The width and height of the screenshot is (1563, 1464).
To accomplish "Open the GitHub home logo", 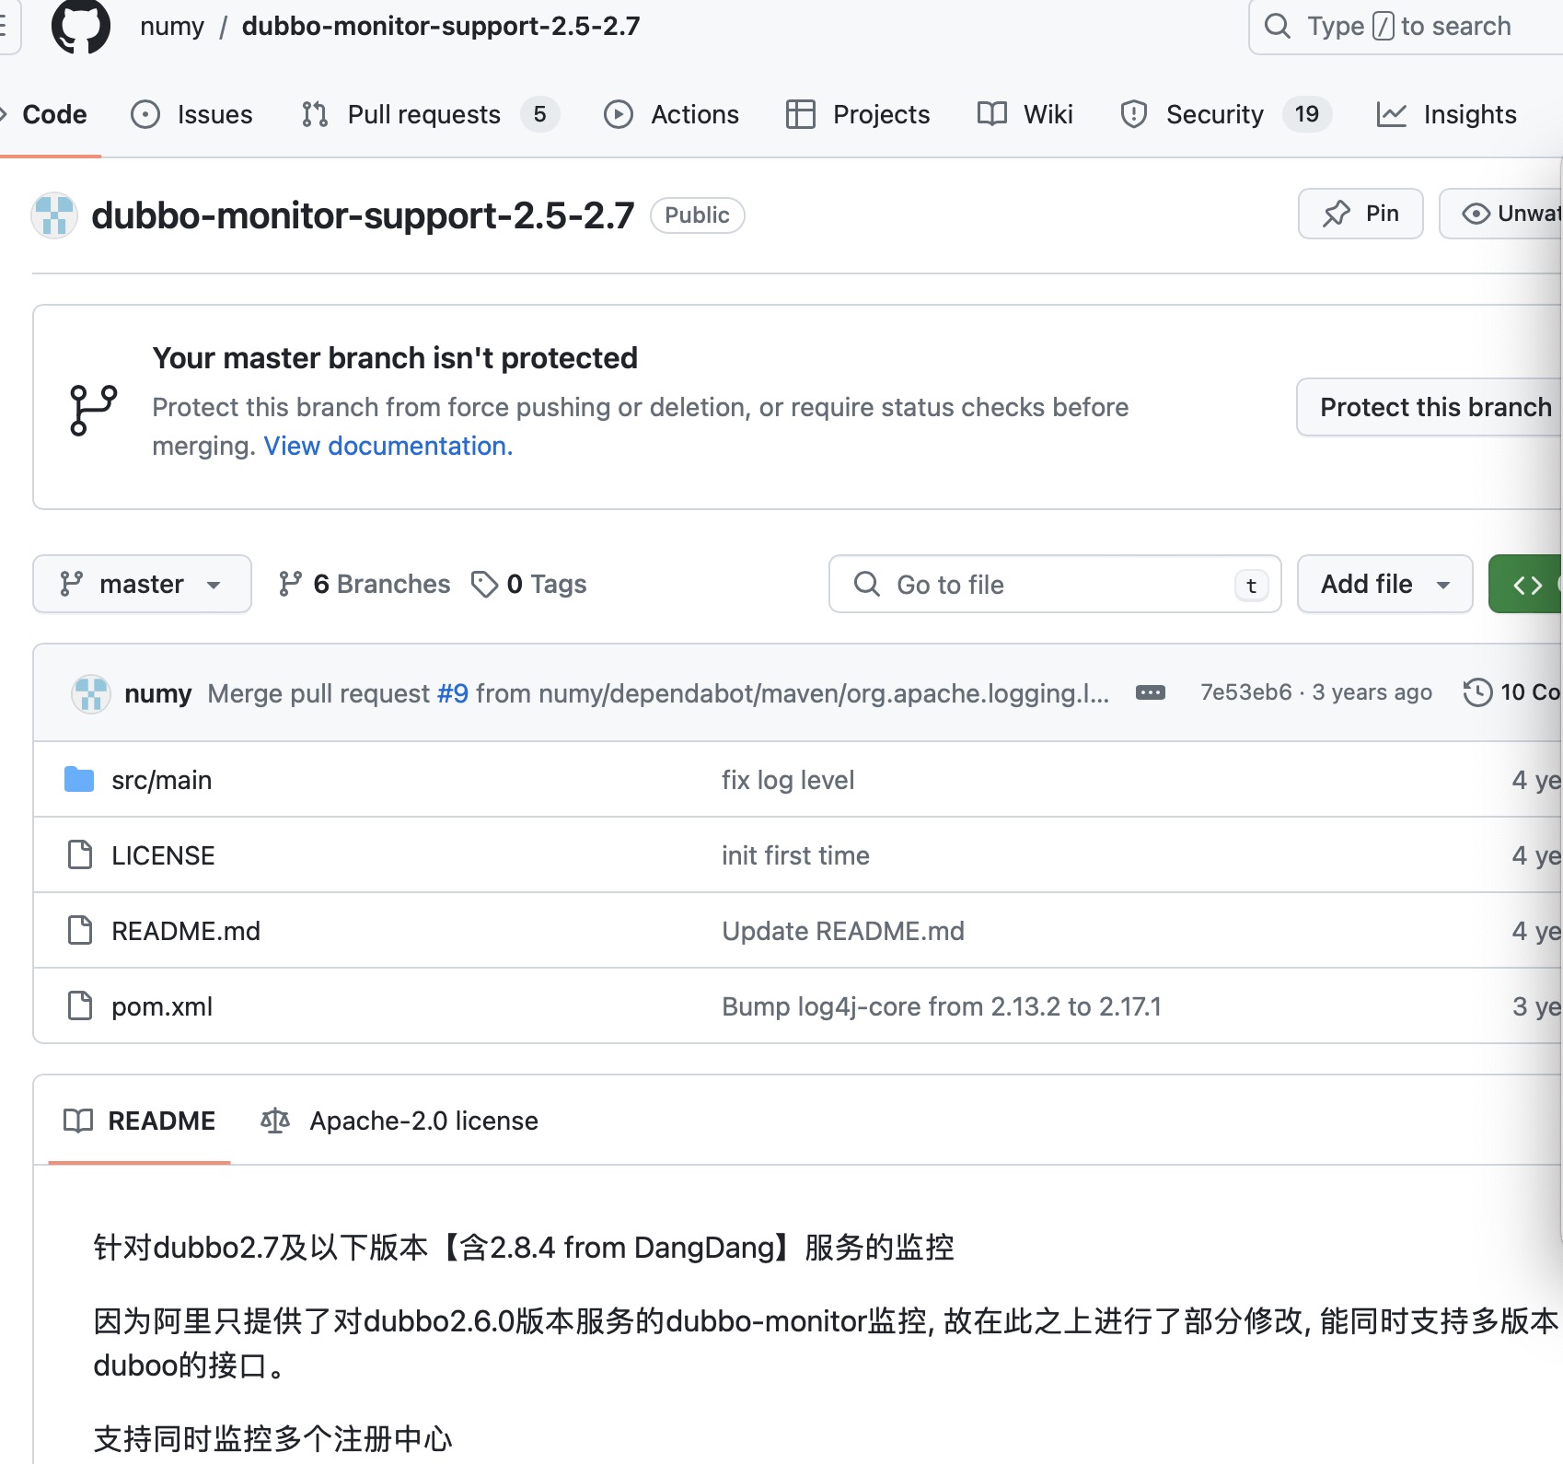I will pos(81,26).
